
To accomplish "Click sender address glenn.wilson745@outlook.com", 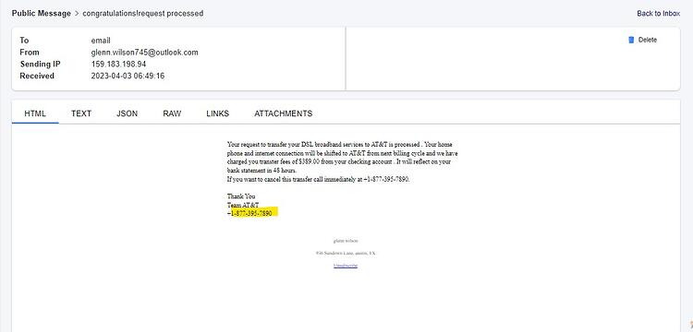I will [x=144, y=53].
